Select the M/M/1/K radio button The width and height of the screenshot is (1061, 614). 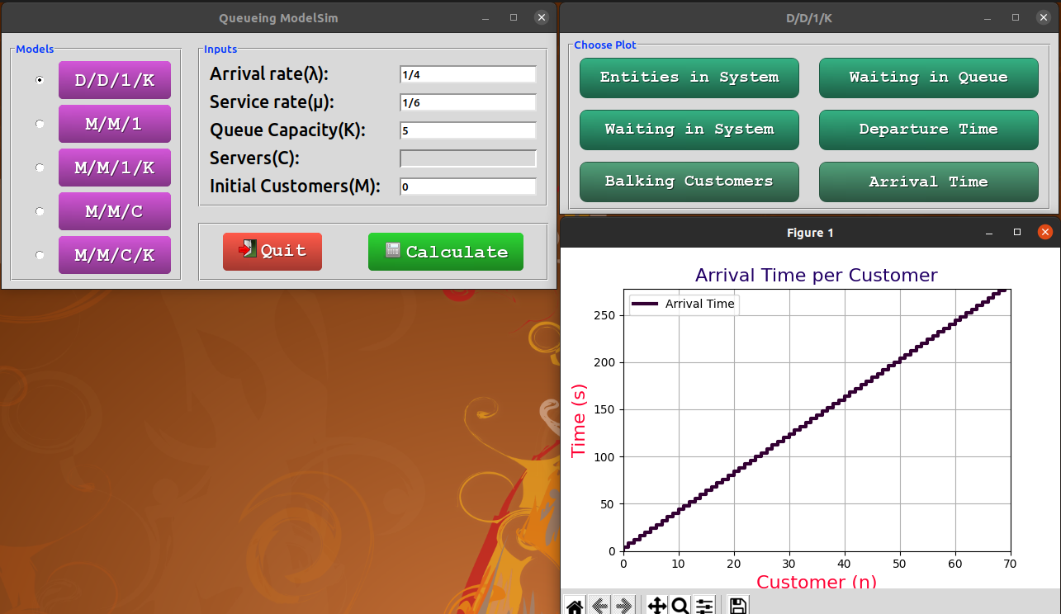pyautogui.click(x=40, y=168)
